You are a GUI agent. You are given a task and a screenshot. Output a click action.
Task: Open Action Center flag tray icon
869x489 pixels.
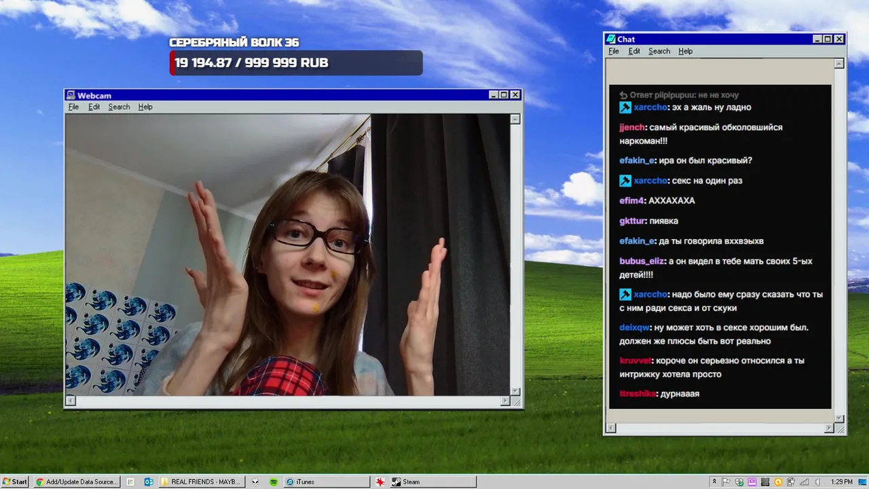click(726, 482)
